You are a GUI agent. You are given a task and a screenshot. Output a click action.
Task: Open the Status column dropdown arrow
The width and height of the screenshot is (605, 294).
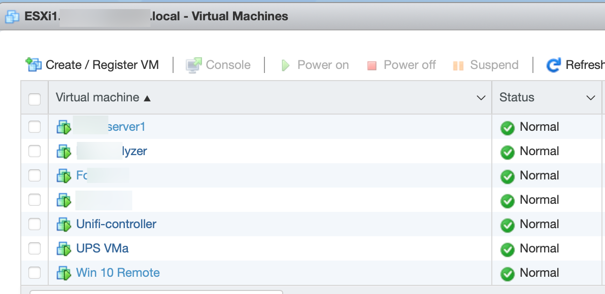591,98
